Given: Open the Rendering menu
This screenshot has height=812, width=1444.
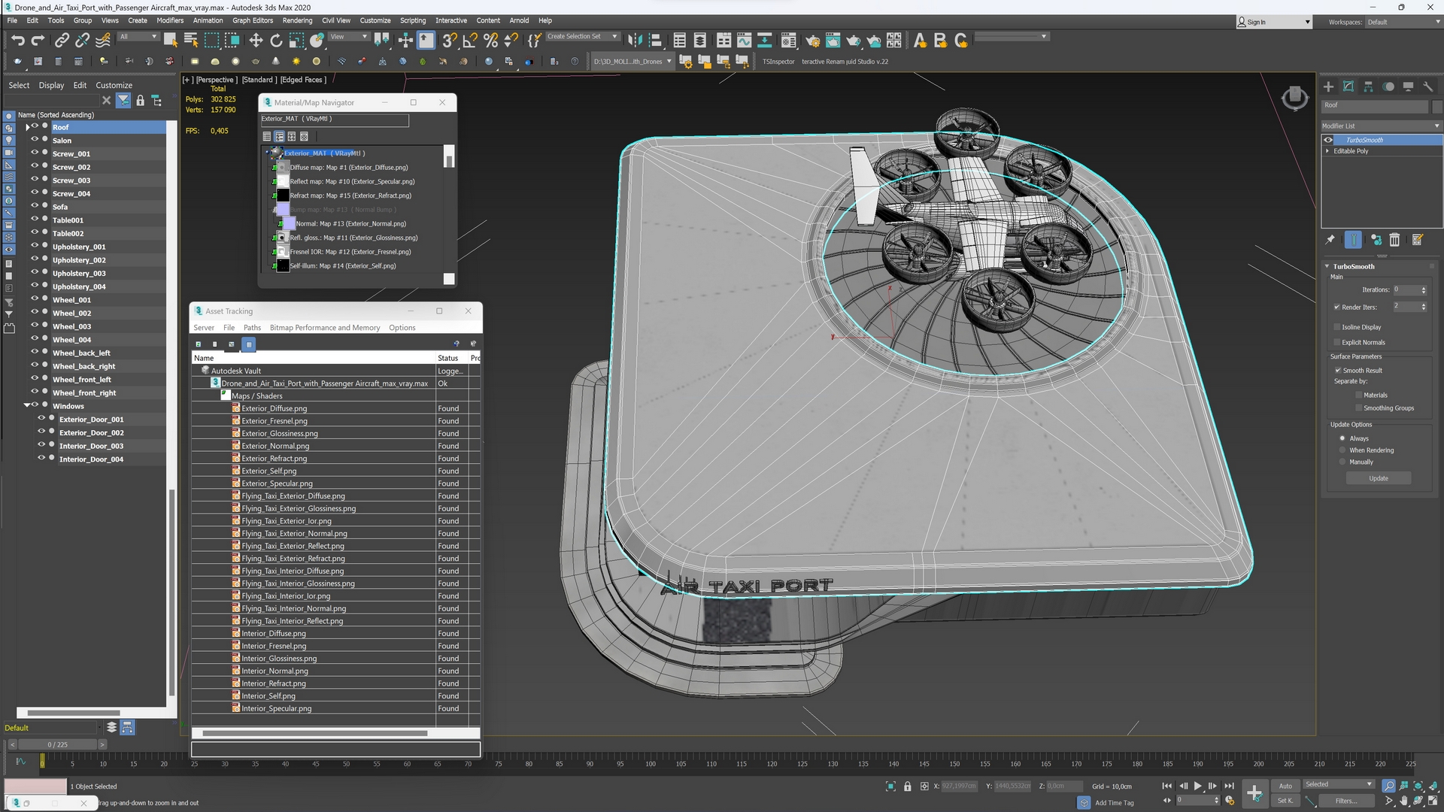Looking at the screenshot, I should [297, 20].
